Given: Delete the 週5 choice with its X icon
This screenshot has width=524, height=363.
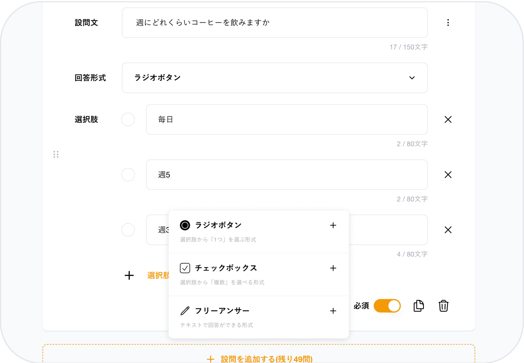Looking at the screenshot, I should 448,175.
